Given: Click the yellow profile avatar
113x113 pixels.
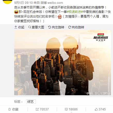Looking at the screenshot, I should coord(7,2).
